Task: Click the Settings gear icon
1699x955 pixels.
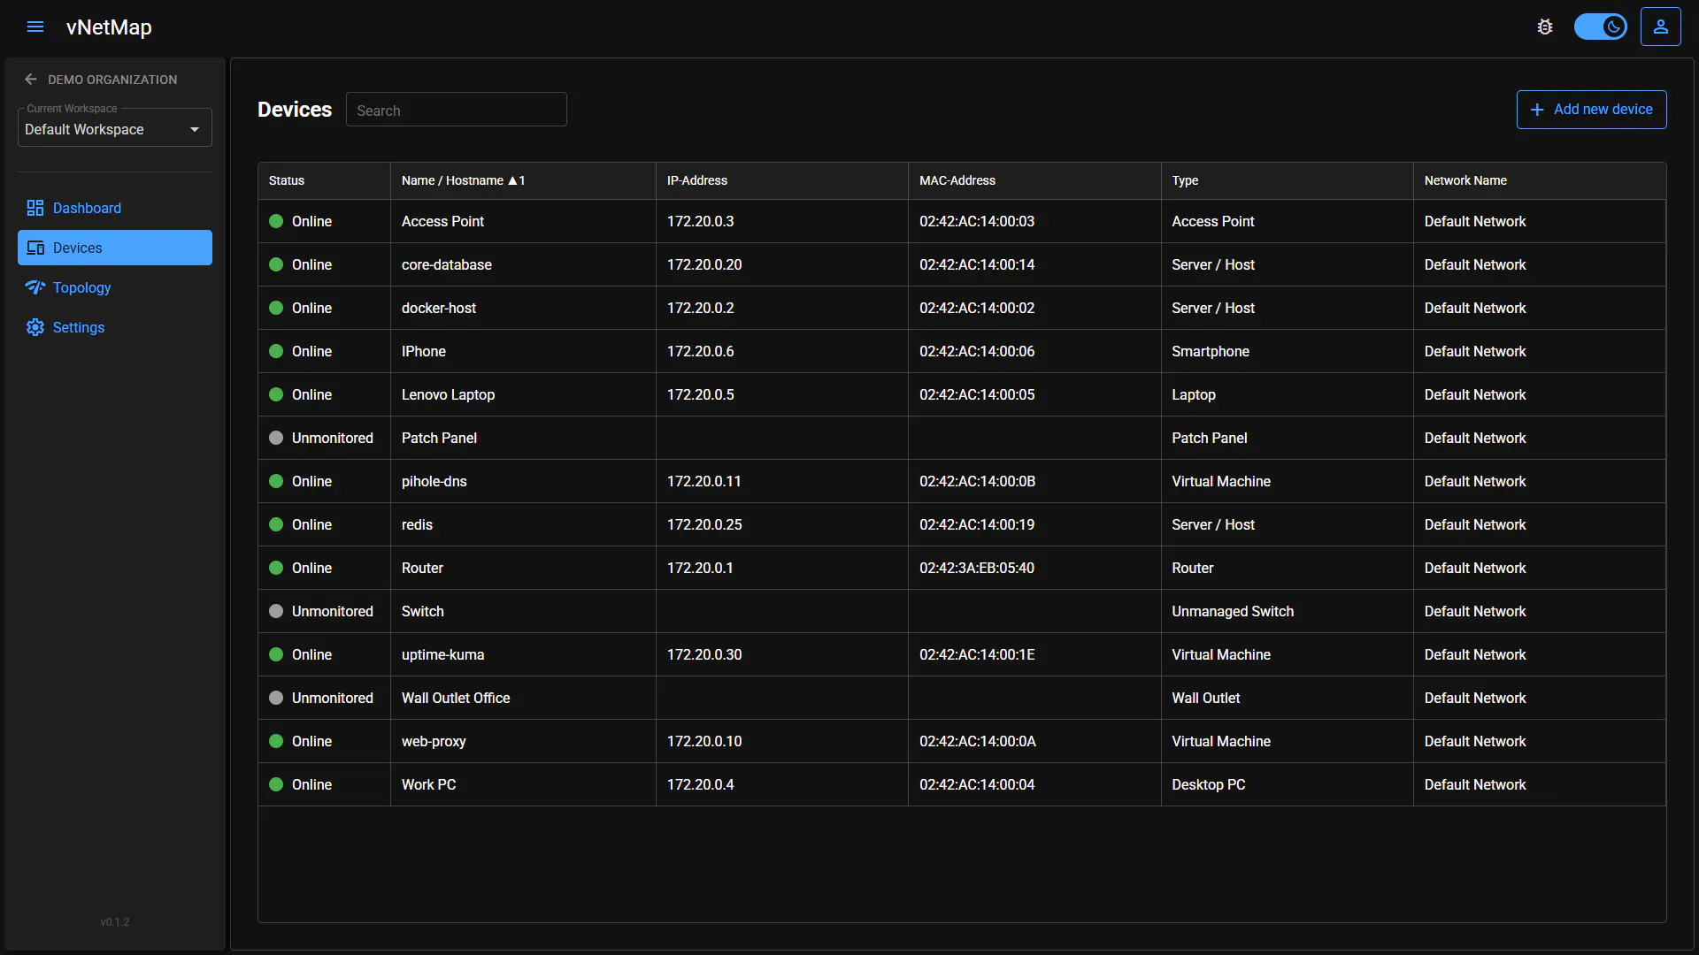Action: (x=35, y=327)
